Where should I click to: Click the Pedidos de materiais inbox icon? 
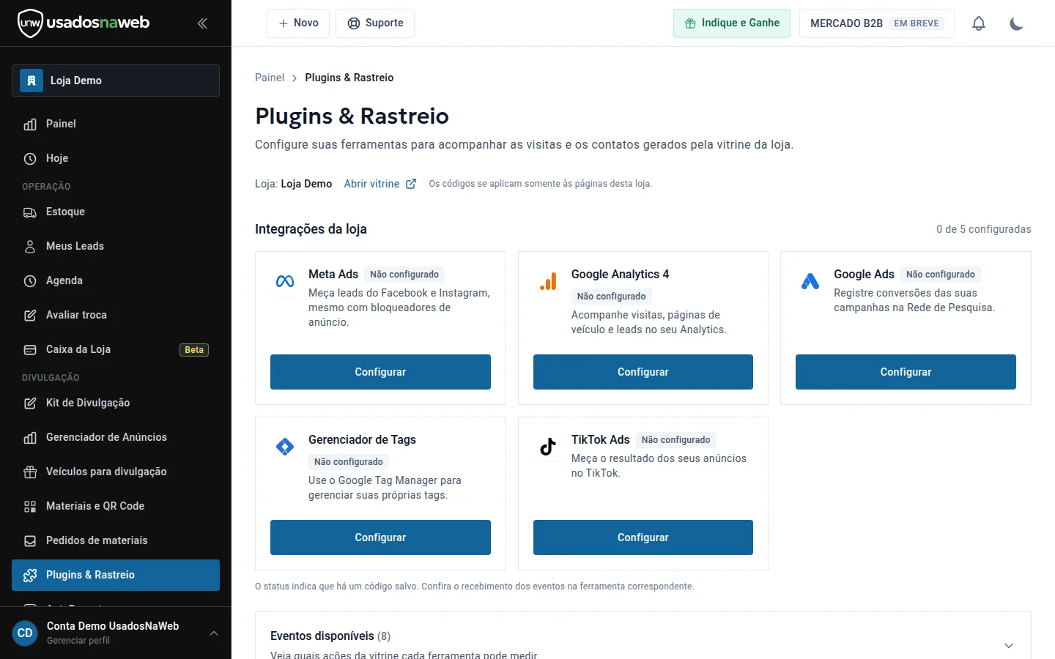(30, 541)
